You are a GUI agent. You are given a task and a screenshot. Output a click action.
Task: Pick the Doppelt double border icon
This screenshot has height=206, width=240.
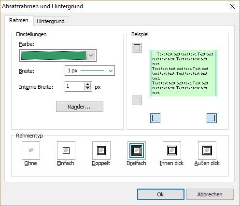click(101, 151)
